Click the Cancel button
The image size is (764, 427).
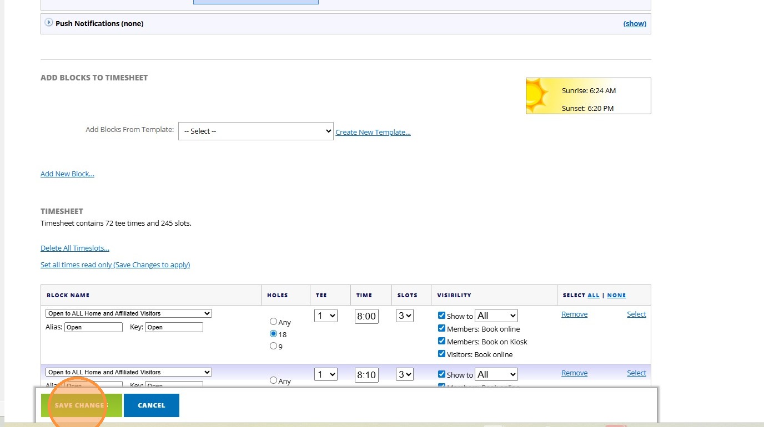coord(152,405)
